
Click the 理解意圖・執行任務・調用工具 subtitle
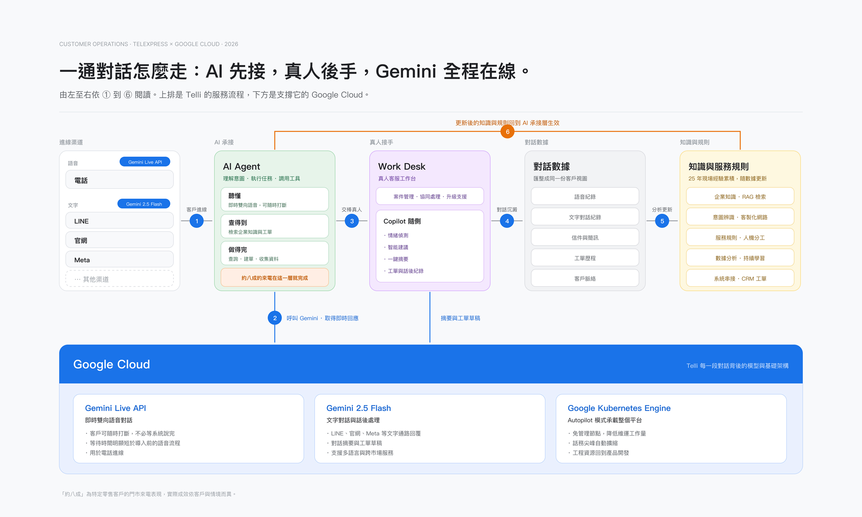tap(261, 178)
